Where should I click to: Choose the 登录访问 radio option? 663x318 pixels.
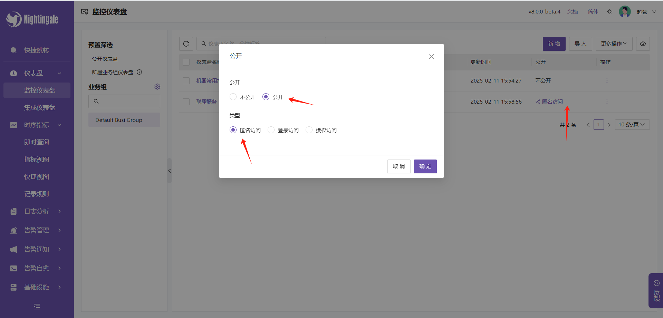[x=271, y=130]
